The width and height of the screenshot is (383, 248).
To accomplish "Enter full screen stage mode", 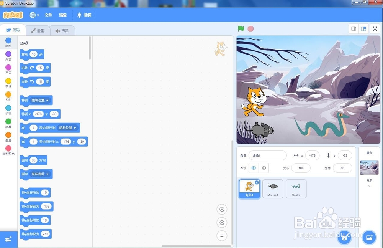I will [375, 29].
